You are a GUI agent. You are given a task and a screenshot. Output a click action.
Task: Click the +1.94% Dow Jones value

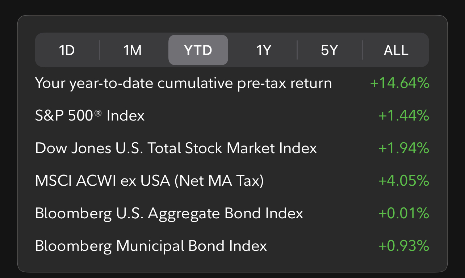pos(403,148)
